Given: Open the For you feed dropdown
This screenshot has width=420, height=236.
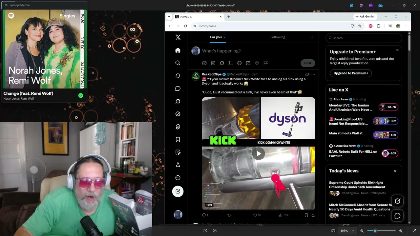Looking at the screenshot, I should 218,37.
